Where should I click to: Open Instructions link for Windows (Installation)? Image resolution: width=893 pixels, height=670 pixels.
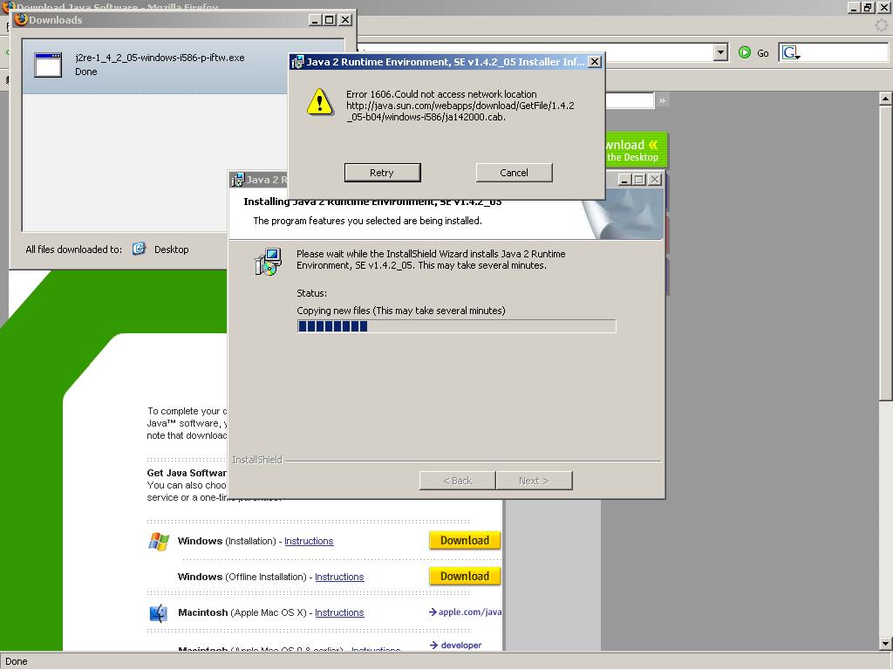(x=309, y=541)
